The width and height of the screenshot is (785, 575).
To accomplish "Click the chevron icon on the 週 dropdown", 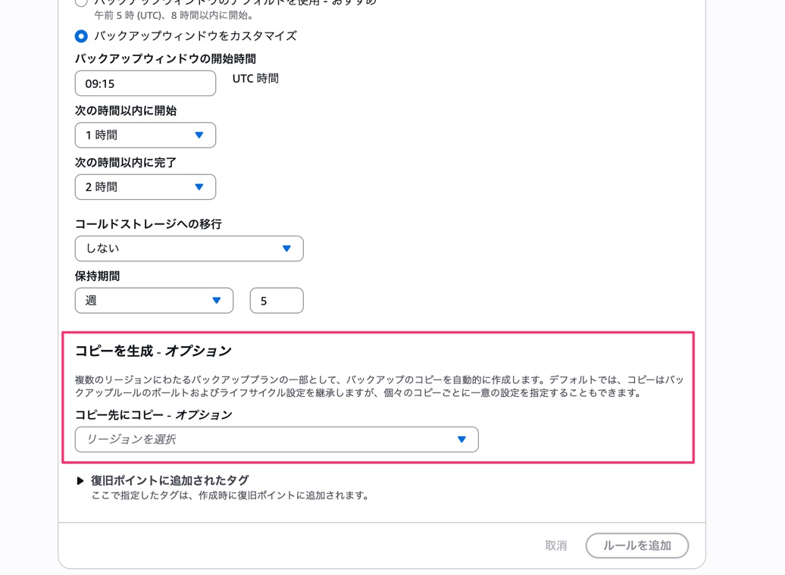I will (x=220, y=300).
